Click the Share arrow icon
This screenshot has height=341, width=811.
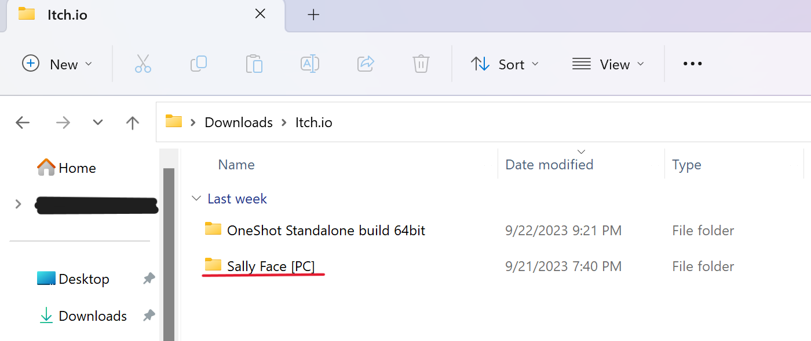point(366,64)
